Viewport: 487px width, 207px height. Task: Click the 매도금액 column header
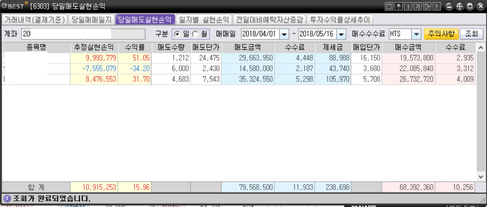tap(248, 48)
